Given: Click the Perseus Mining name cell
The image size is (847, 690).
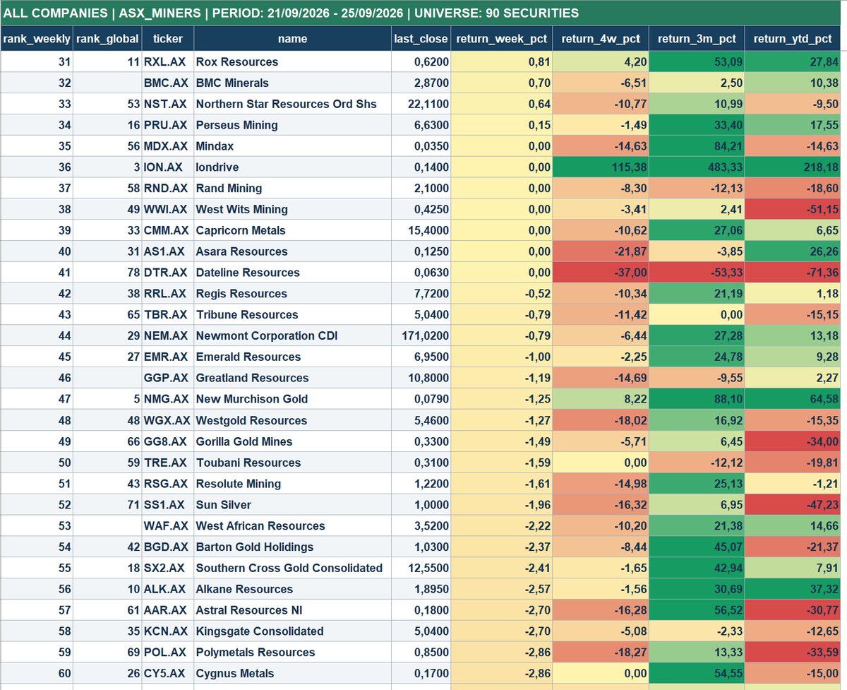Looking at the screenshot, I should point(292,125).
